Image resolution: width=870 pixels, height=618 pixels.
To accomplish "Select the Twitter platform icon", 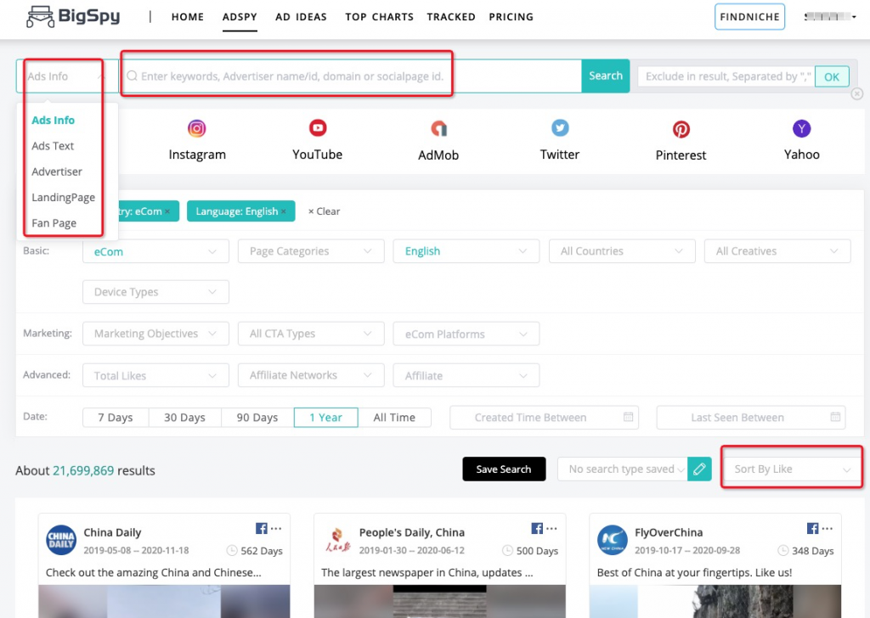I will coord(560,128).
